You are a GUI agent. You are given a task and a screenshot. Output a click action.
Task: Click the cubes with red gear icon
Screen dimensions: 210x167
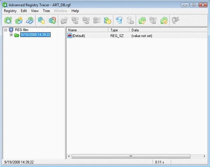pyautogui.click(x=52, y=21)
